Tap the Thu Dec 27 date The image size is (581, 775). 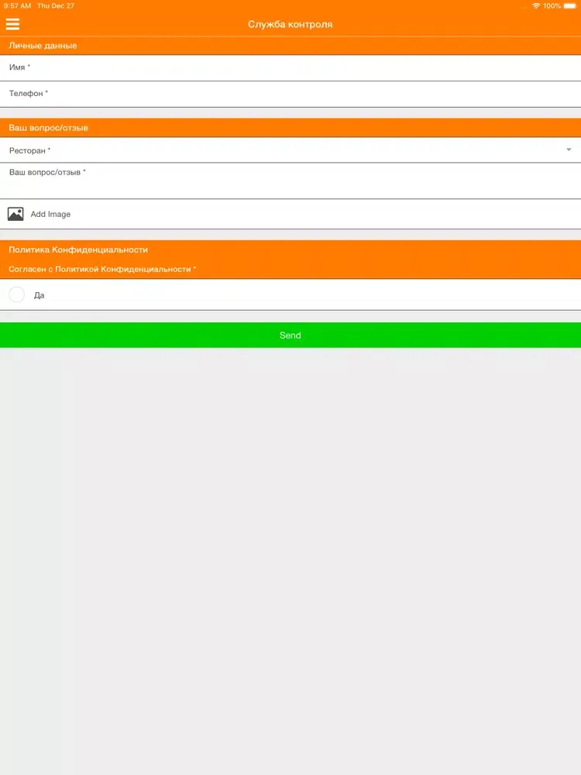click(56, 6)
